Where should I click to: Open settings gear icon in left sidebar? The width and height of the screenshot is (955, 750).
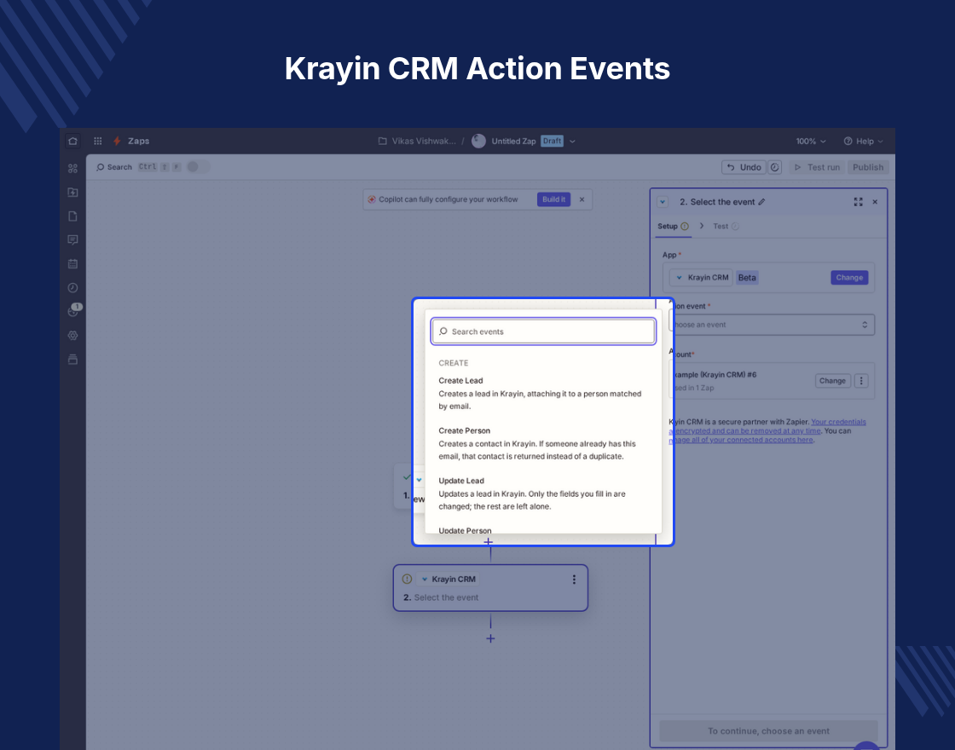point(72,336)
